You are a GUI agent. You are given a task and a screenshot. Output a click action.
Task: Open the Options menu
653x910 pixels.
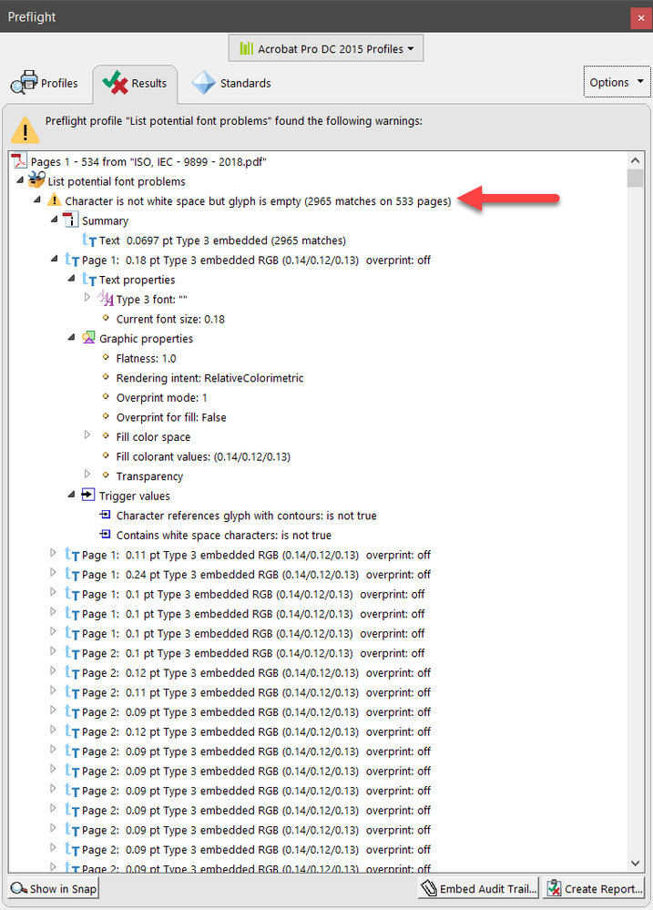[617, 82]
